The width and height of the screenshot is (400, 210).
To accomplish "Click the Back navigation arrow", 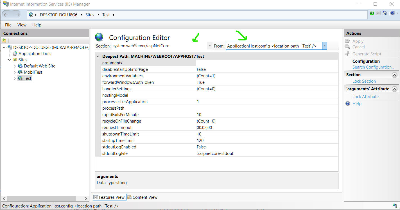I will [x=6, y=15].
